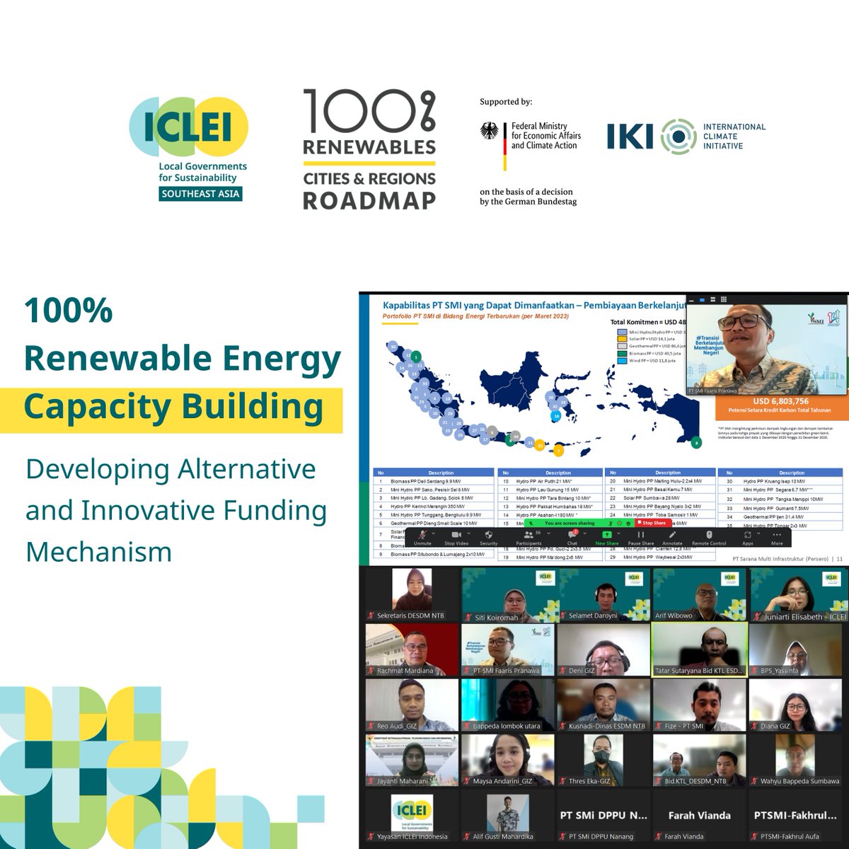Select the BPS_Yassinta video tile
This screenshot has height=849, width=849.
click(795, 649)
